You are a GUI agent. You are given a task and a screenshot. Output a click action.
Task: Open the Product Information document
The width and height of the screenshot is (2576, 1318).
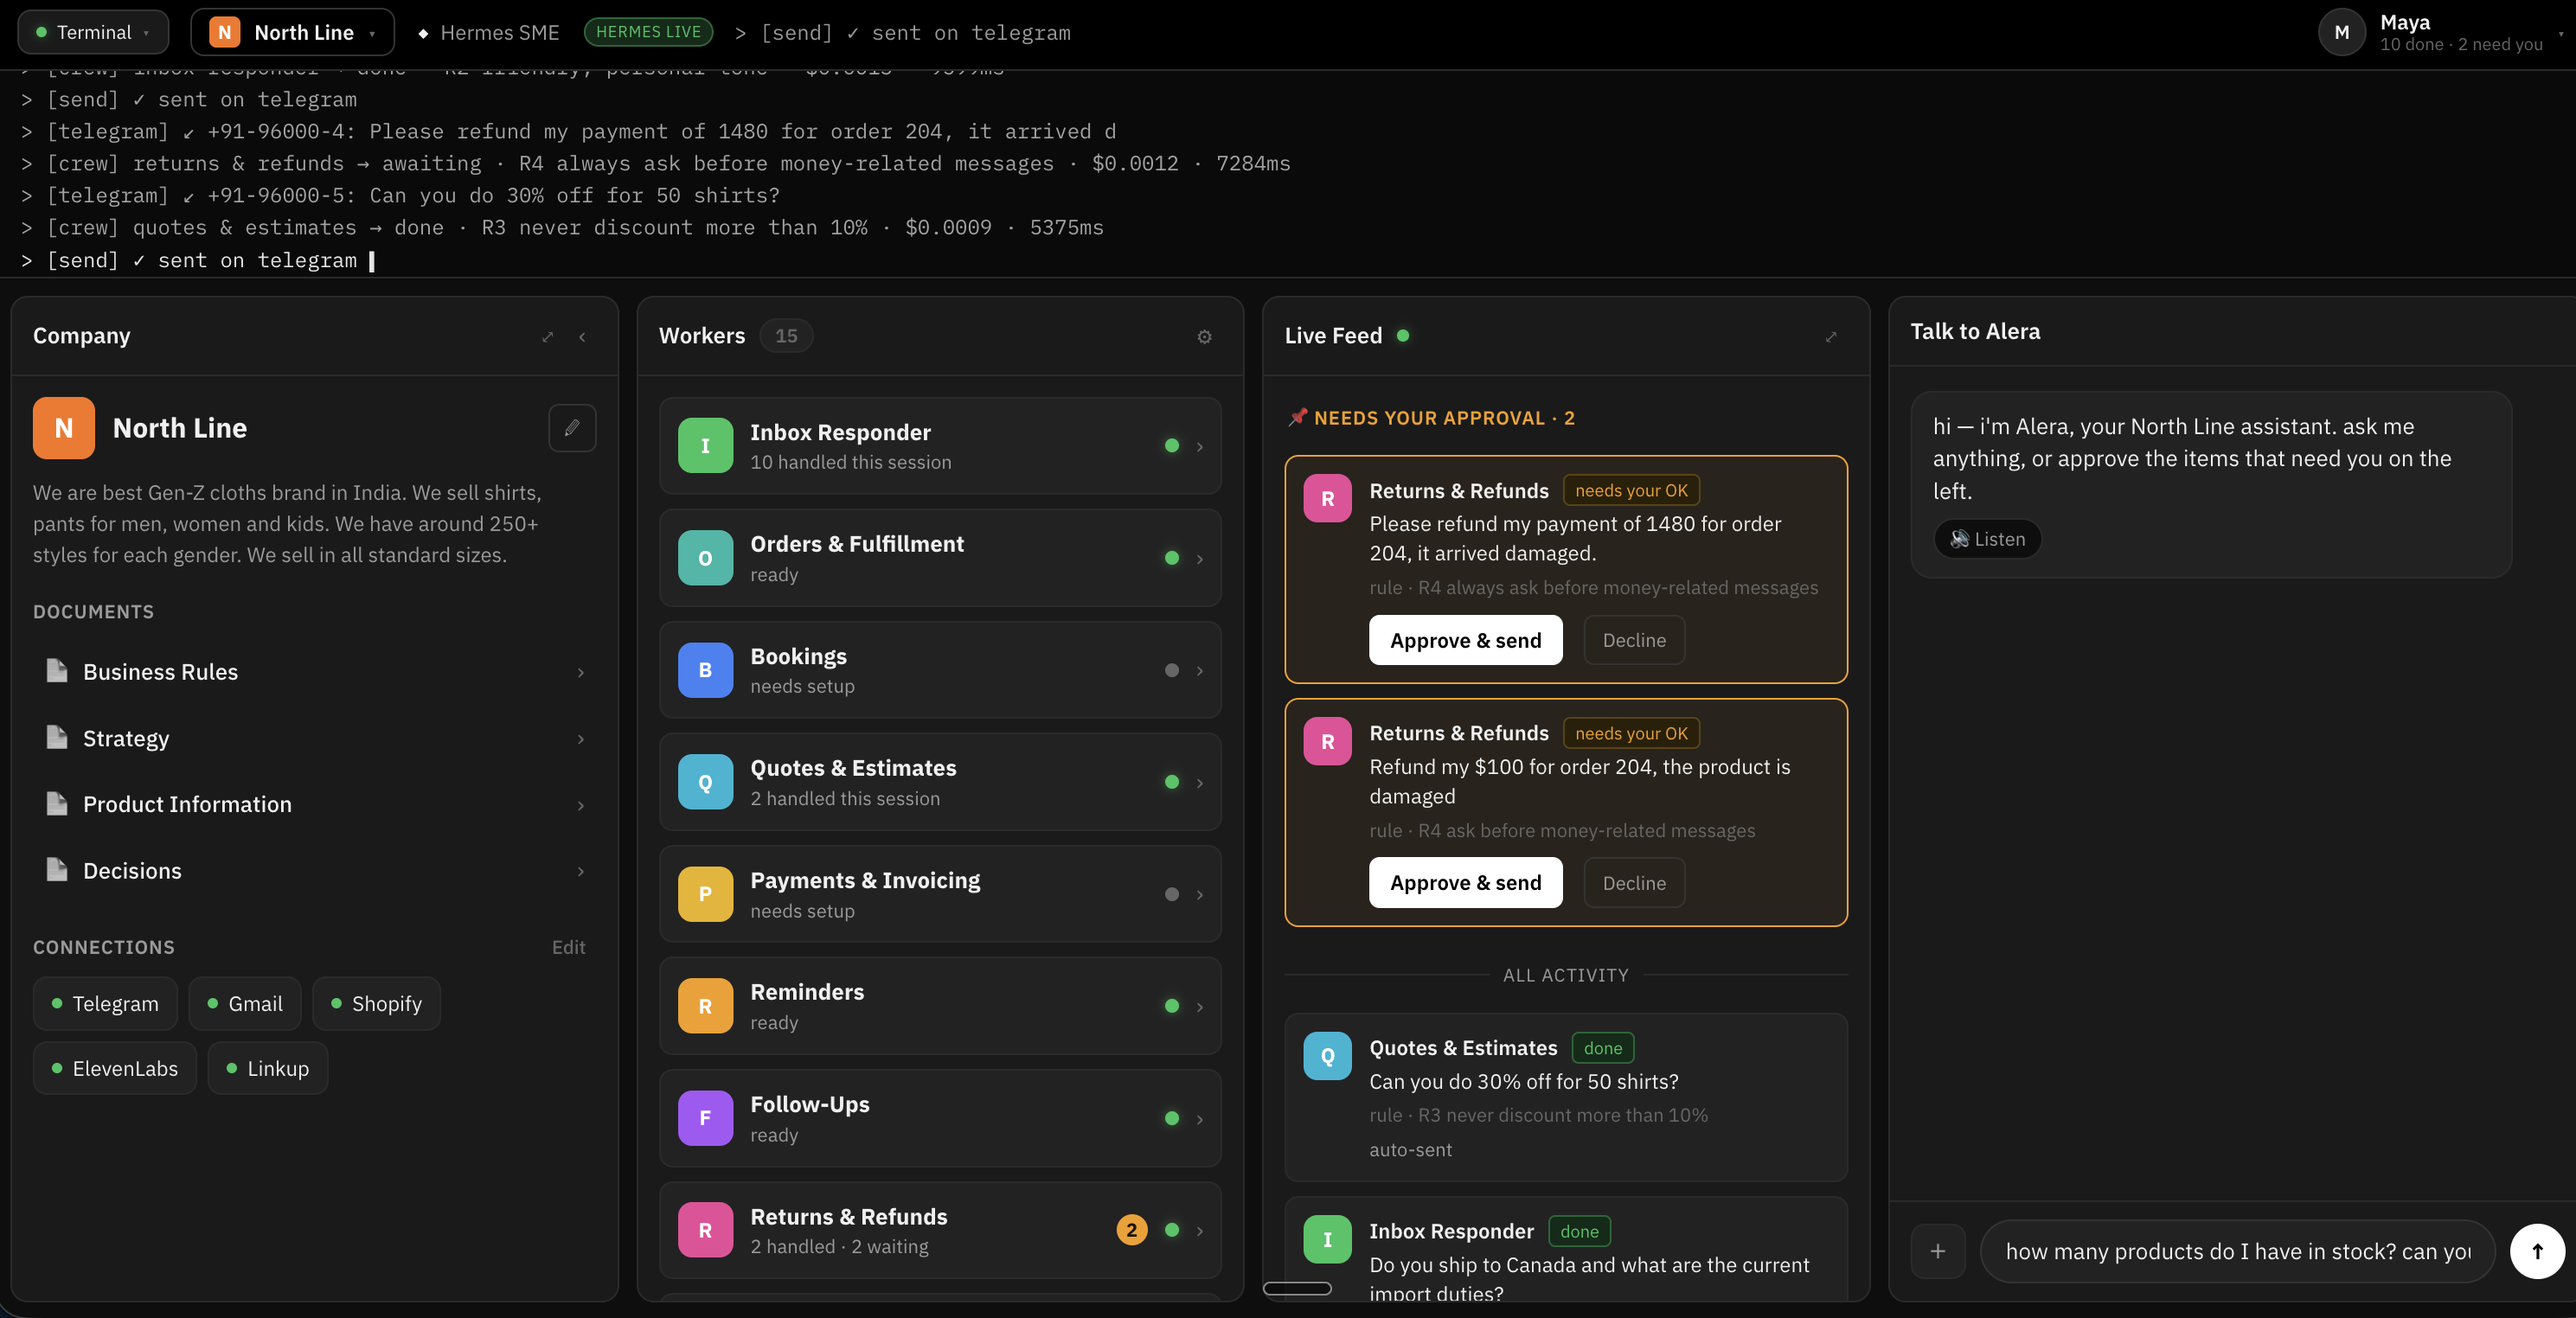click(x=314, y=804)
